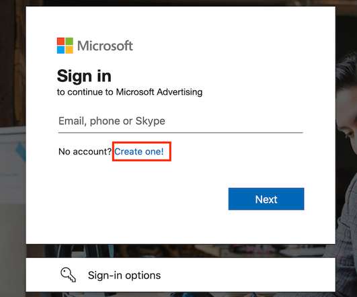Click the bold Sign in heading
Image resolution: width=357 pixels, height=297 pixels.
[84, 76]
